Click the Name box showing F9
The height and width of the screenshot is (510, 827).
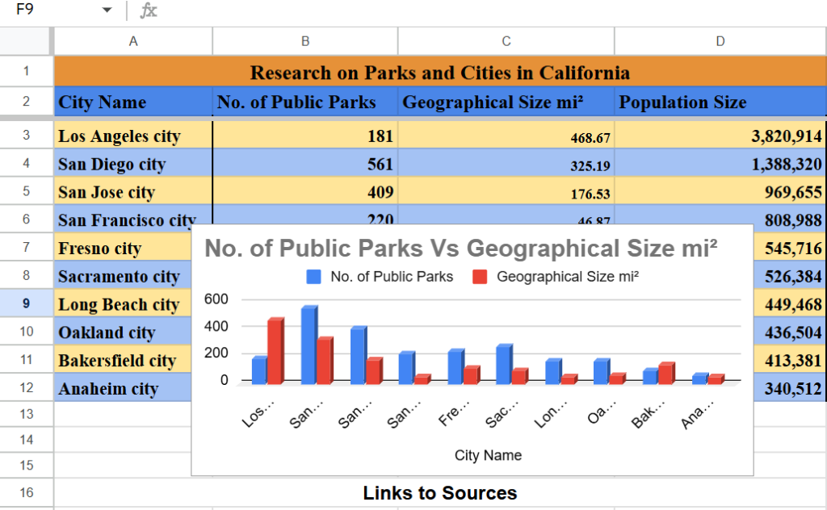48,10
